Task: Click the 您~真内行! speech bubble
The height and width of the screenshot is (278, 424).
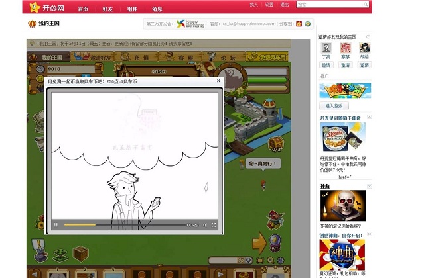Action: pos(263,163)
